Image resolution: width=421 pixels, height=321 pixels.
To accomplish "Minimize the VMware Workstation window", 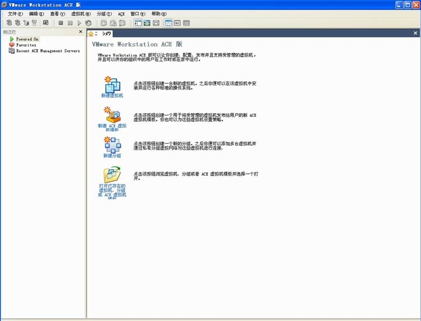I will (x=399, y=5).
